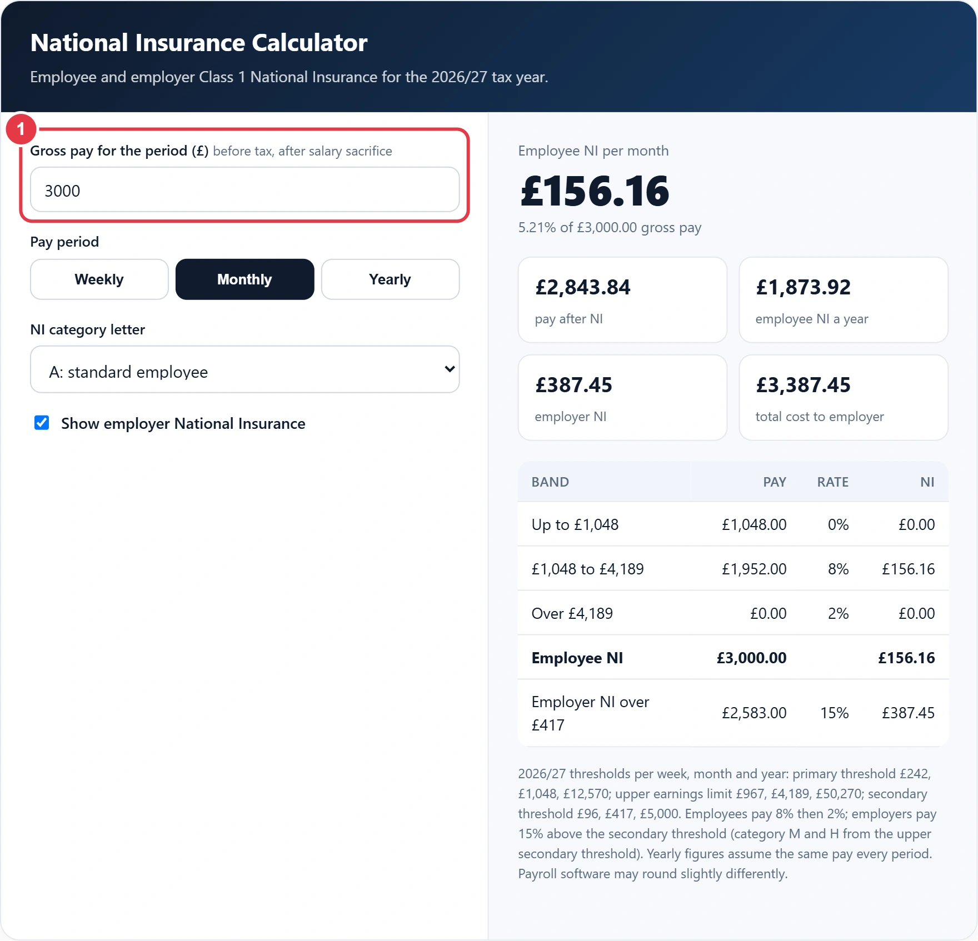
Task: Click the 15% employer rate cell
Action: click(x=835, y=713)
